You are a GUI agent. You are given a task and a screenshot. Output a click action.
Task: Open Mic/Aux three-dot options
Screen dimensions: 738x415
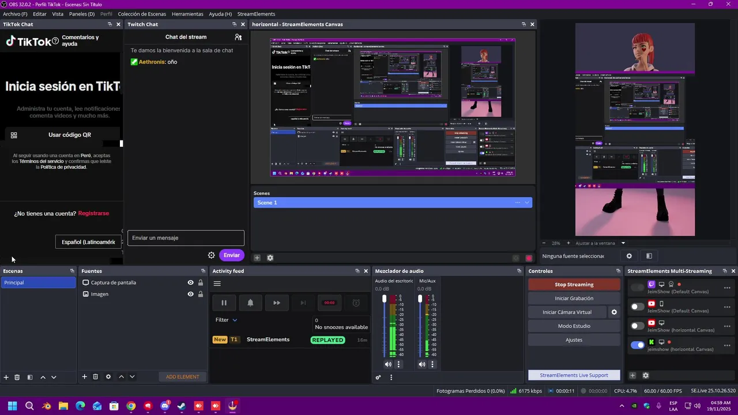(432, 364)
